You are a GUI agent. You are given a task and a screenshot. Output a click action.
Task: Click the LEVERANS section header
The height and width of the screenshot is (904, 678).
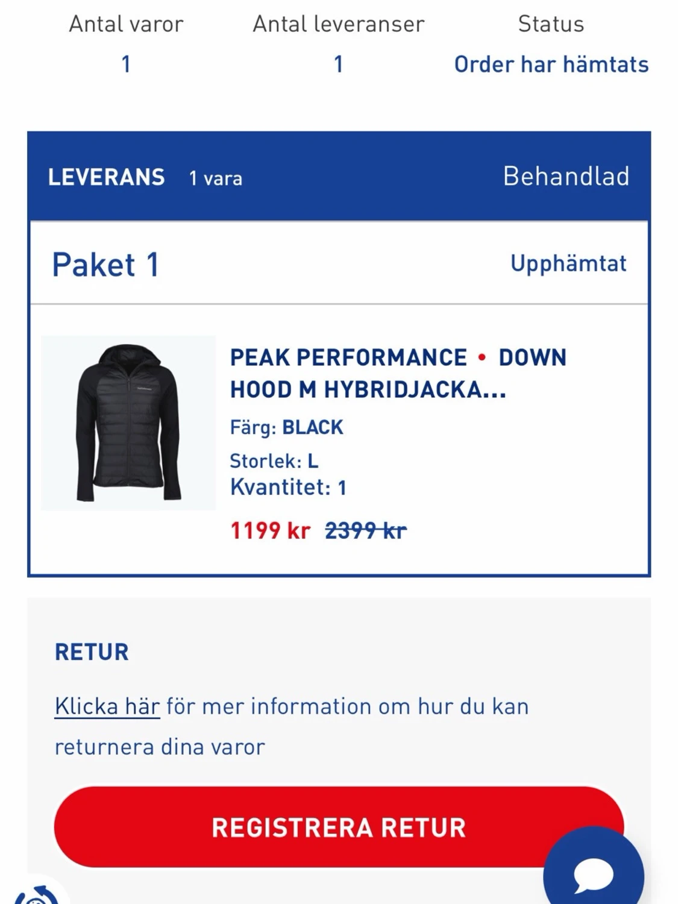tap(105, 176)
